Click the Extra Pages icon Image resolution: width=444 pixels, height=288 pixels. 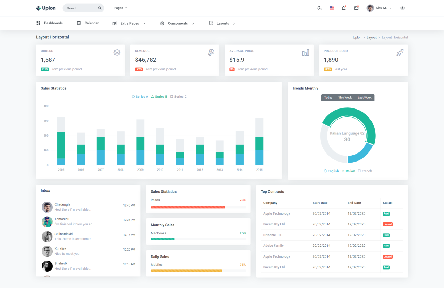click(115, 23)
